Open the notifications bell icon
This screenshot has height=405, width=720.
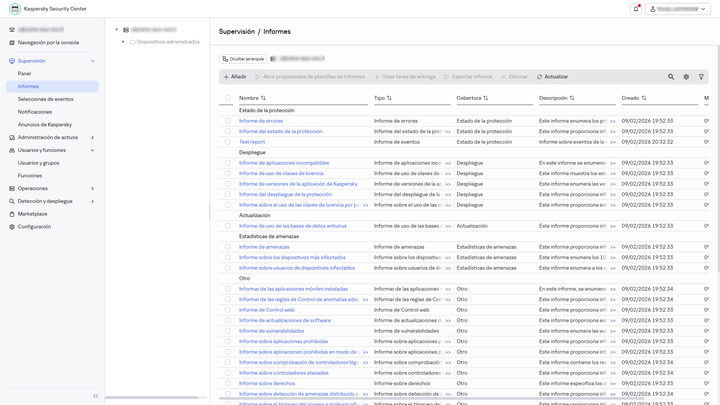click(636, 9)
